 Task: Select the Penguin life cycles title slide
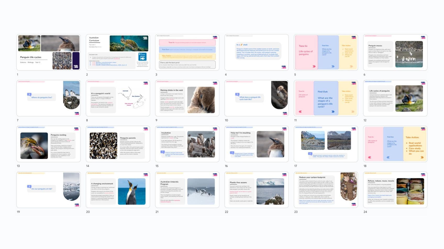click(x=48, y=52)
